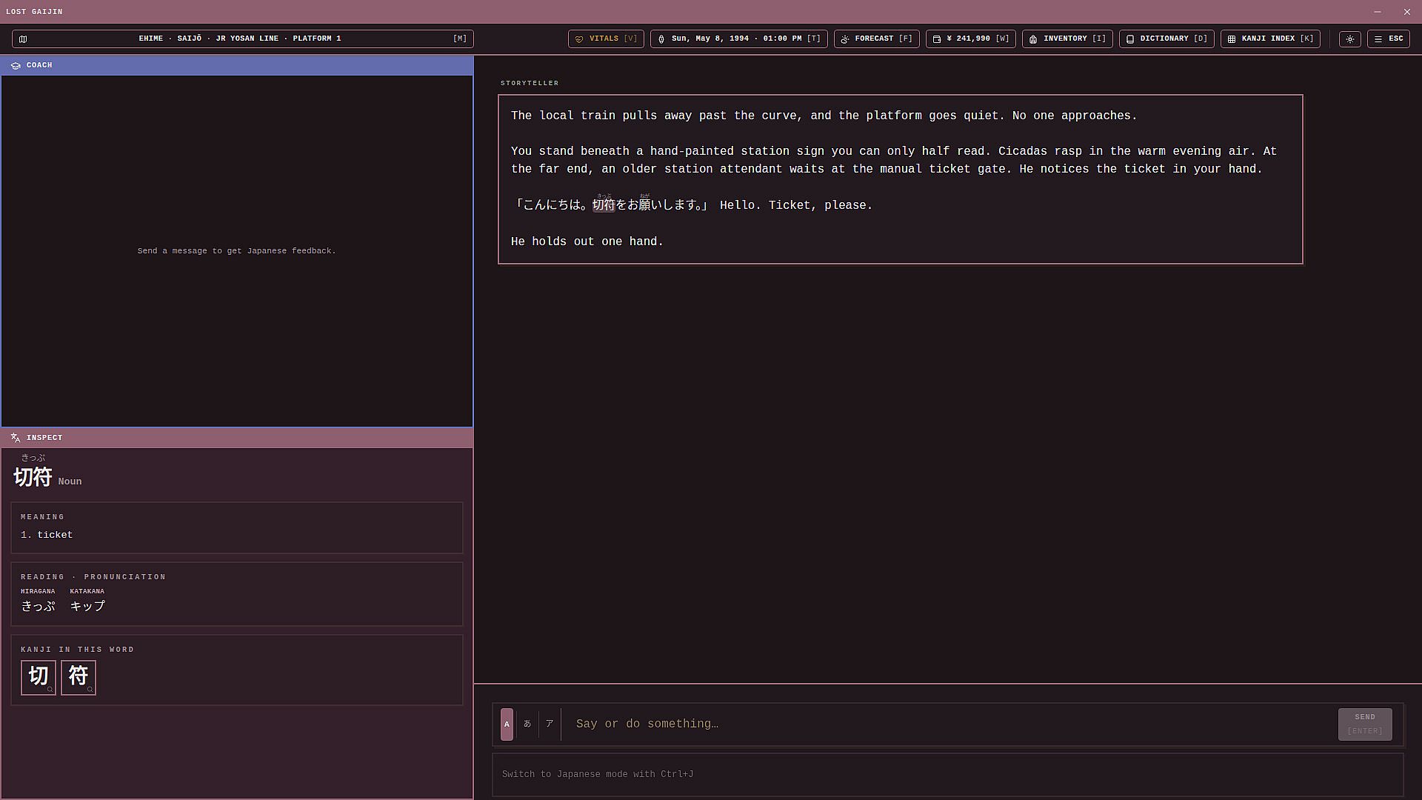Inspect the kanji 切 tile
Viewport: 1422px width, 800px height.
click(39, 678)
